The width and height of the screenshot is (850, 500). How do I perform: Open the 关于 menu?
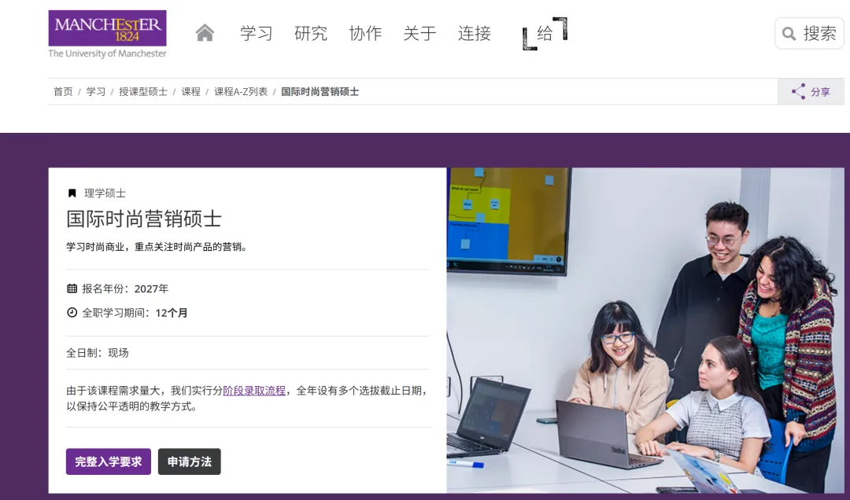(x=419, y=33)
